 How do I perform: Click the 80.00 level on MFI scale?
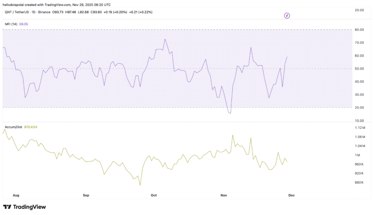(x=360, y=30)
